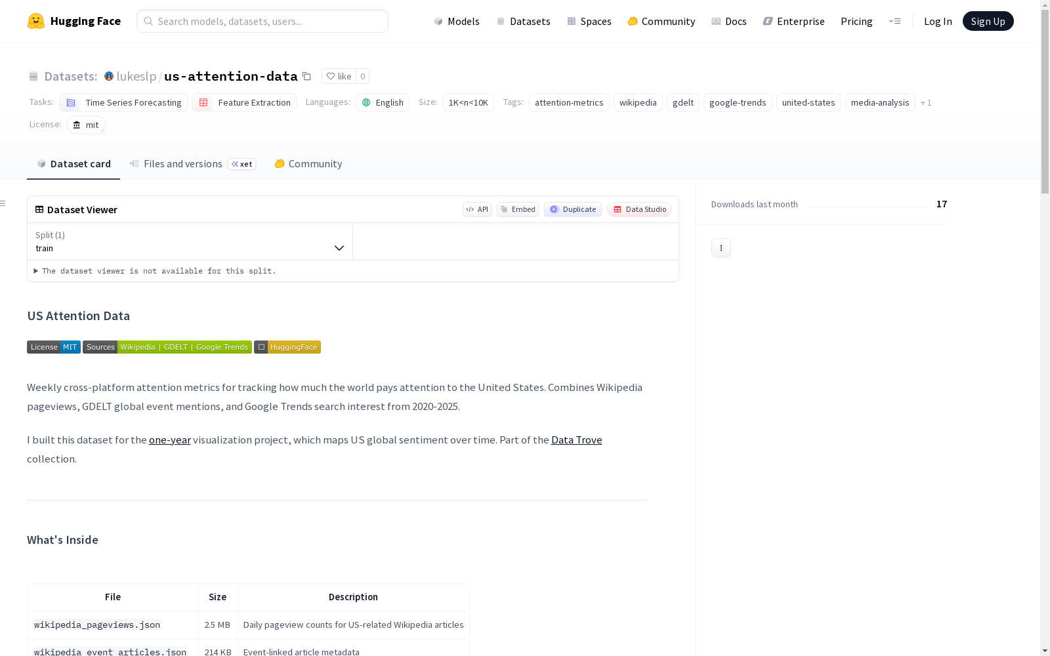Click the mit license tag

[x=86, y=125]
